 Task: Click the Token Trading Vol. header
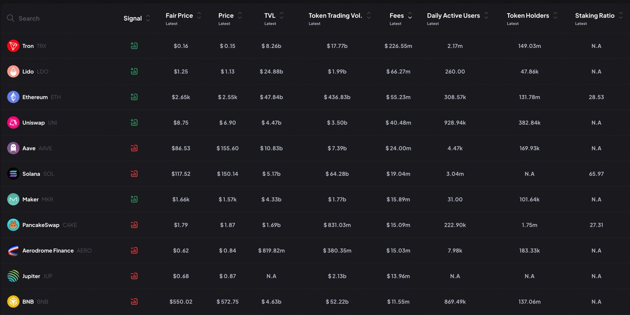pyautogui.click(x=335, y=16)
